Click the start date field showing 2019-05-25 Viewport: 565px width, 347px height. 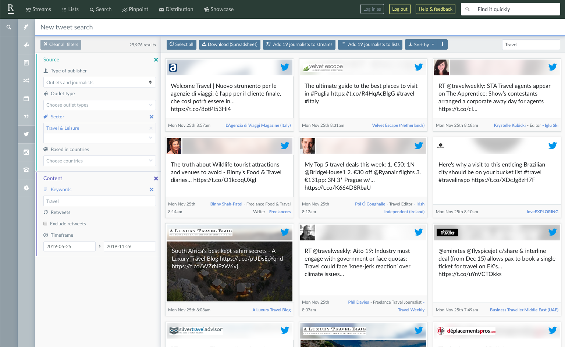pos(69,246)
